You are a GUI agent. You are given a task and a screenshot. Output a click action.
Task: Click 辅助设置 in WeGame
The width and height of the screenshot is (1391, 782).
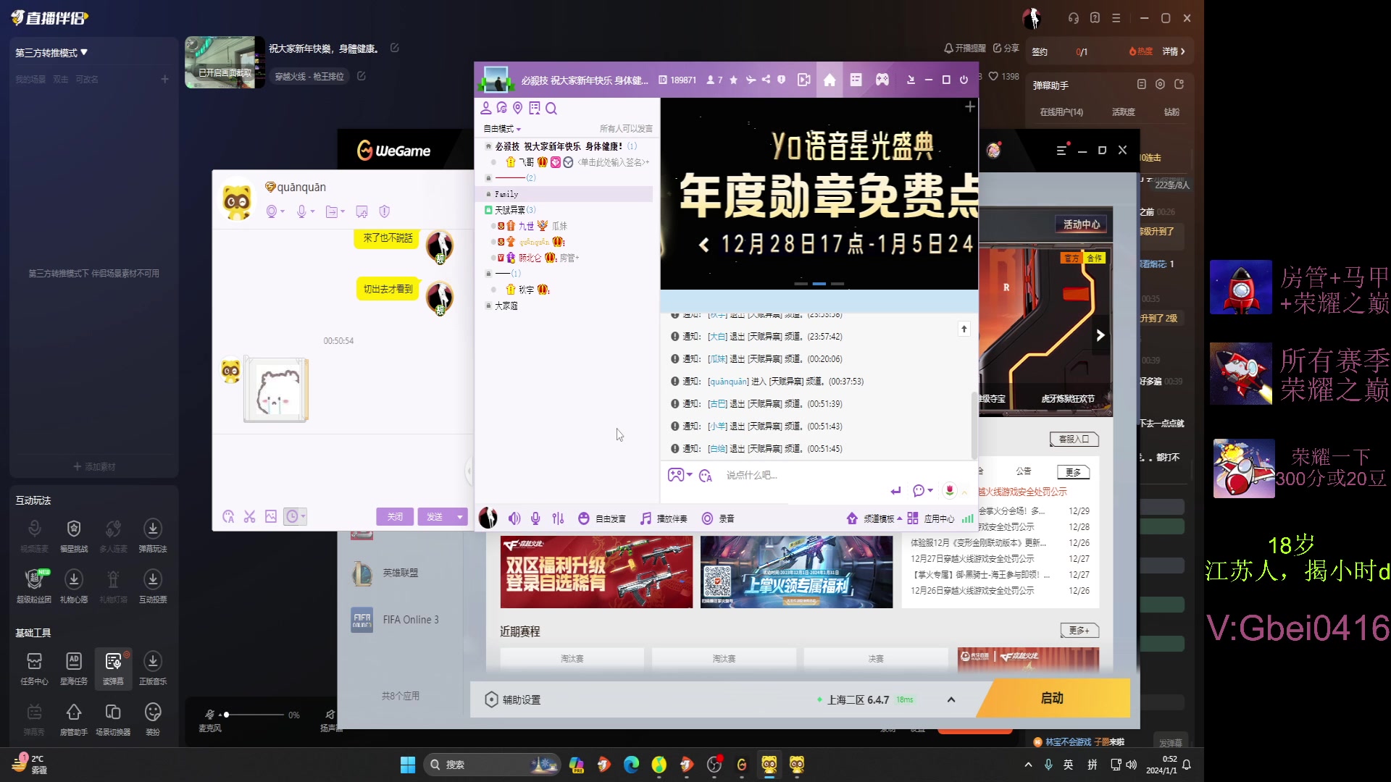513,699
